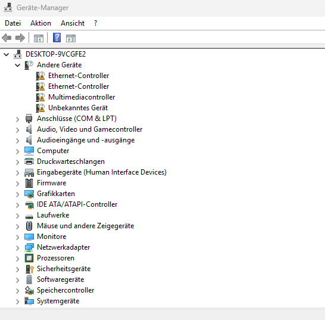Collapse the DESKTOP-9VCGFE2 root node
Screen dimensions: 325x320
click(7, 55)
